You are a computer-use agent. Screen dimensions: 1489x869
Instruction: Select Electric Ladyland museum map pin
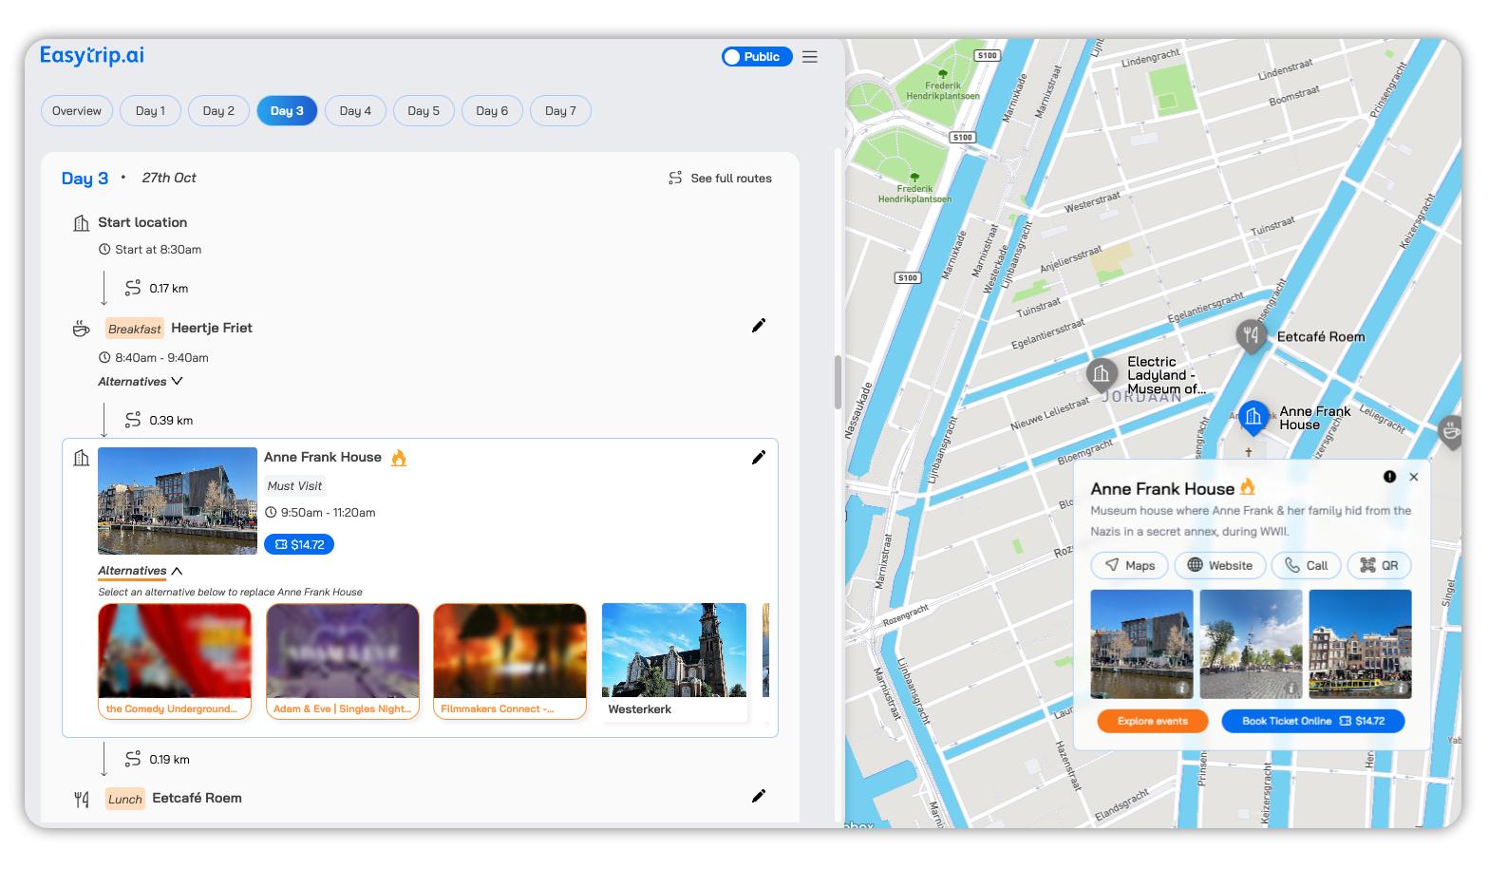[1101, 373]
